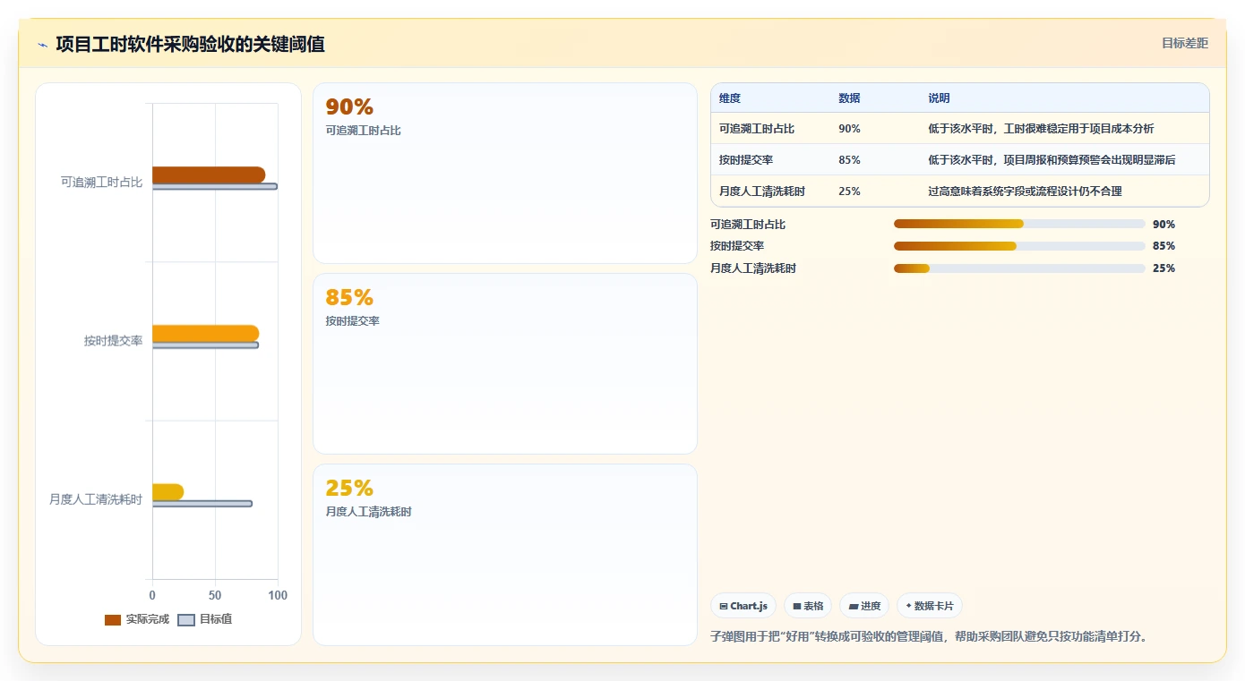1245x681 pixels.
Task: Click the 可追溯工时占比 table row cell
Action: tap(757, 129)
